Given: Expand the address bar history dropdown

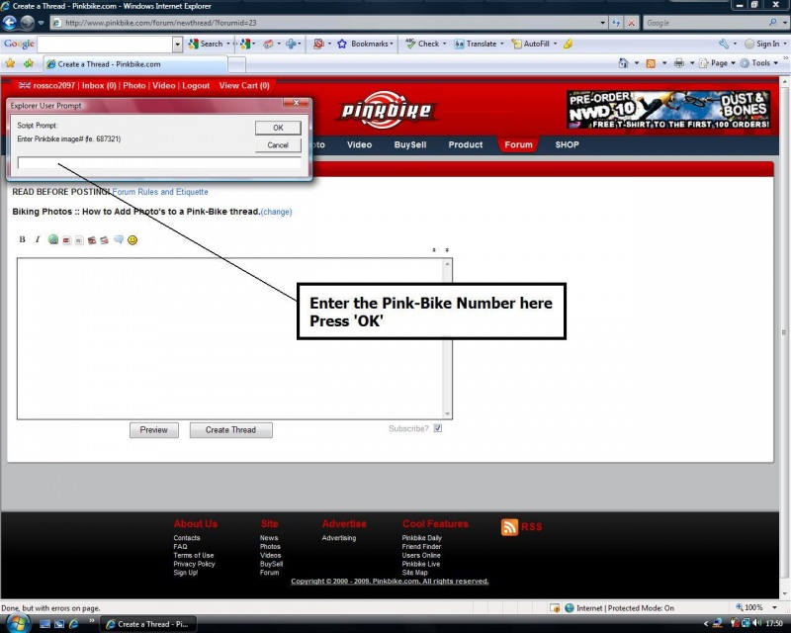Looking at the screenshot, I should coord(602,23).
